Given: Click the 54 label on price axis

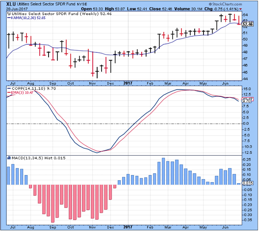Looking at the screenshot, I should tap(245, 15).
